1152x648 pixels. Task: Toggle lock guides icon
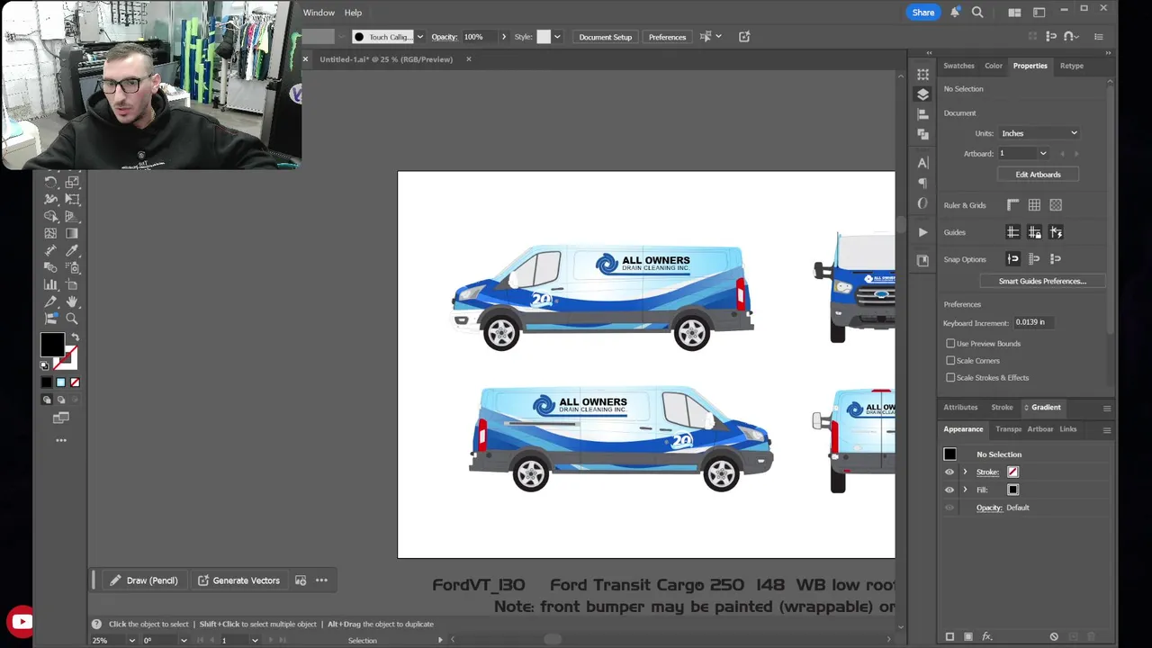tap(1034, 232)
